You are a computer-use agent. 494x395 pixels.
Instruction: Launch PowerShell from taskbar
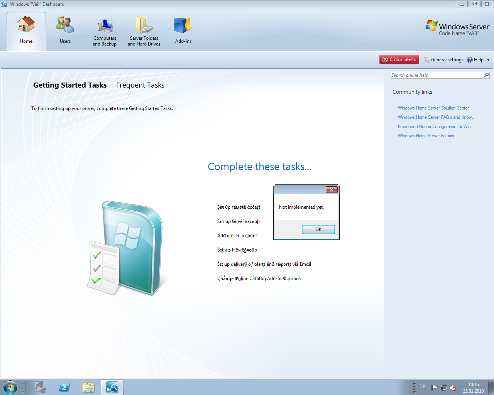64,387
